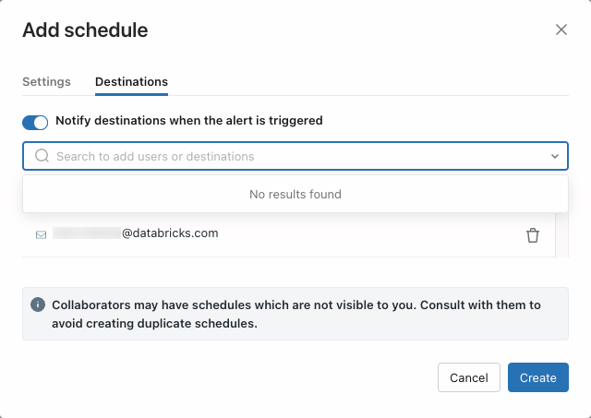The height and width of the screenshot is (418, 591).
Task: Switch to the Settings tab
Action: pyautogui.click(x=46, y=81)
